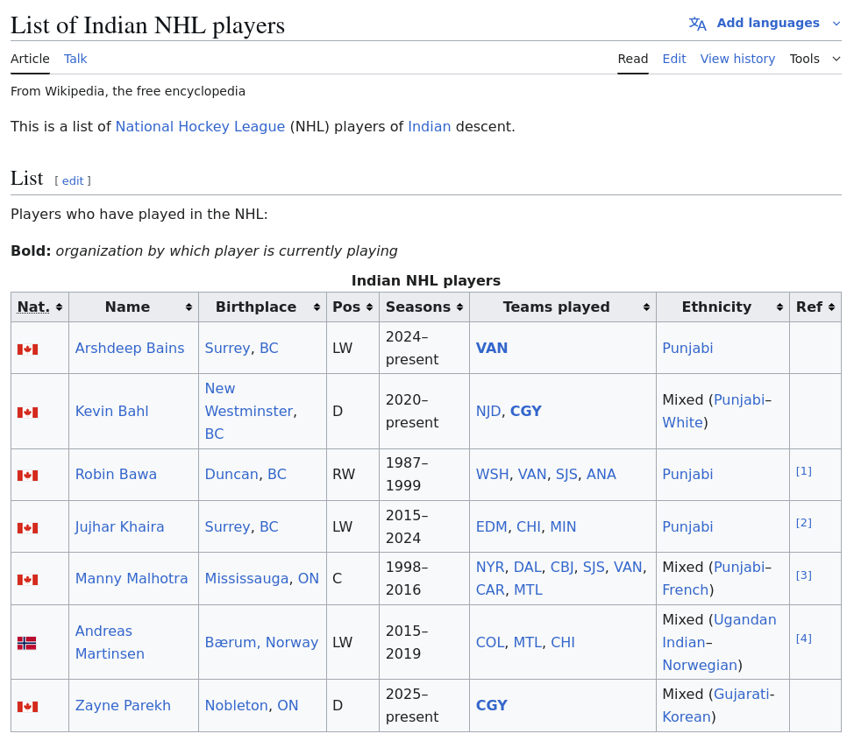Switch to the Talk tab
Viewport: 854px width, 755px height.
point(75,59)
